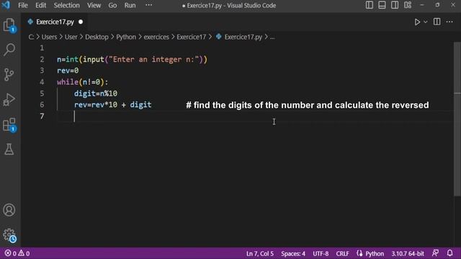Open editor More Actions ellipsis

[x=449, y=22]
